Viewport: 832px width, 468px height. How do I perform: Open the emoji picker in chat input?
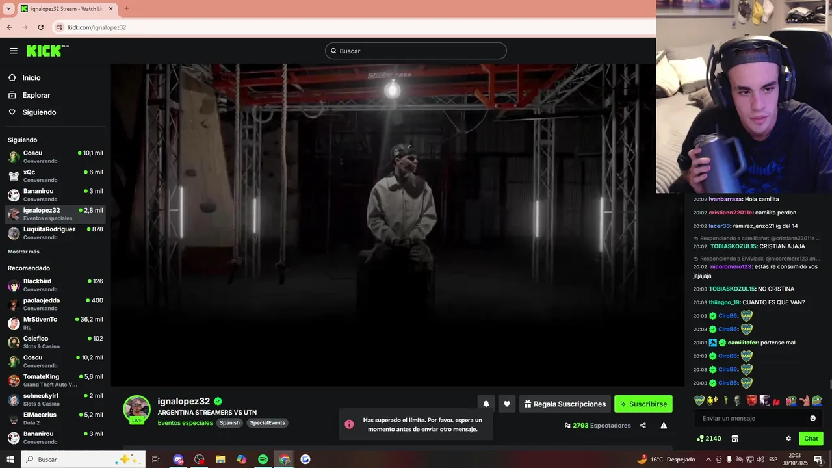(x=812, y=418)
